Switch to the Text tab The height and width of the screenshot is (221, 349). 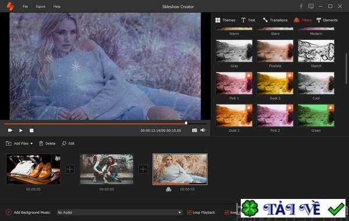pos(248,20)
